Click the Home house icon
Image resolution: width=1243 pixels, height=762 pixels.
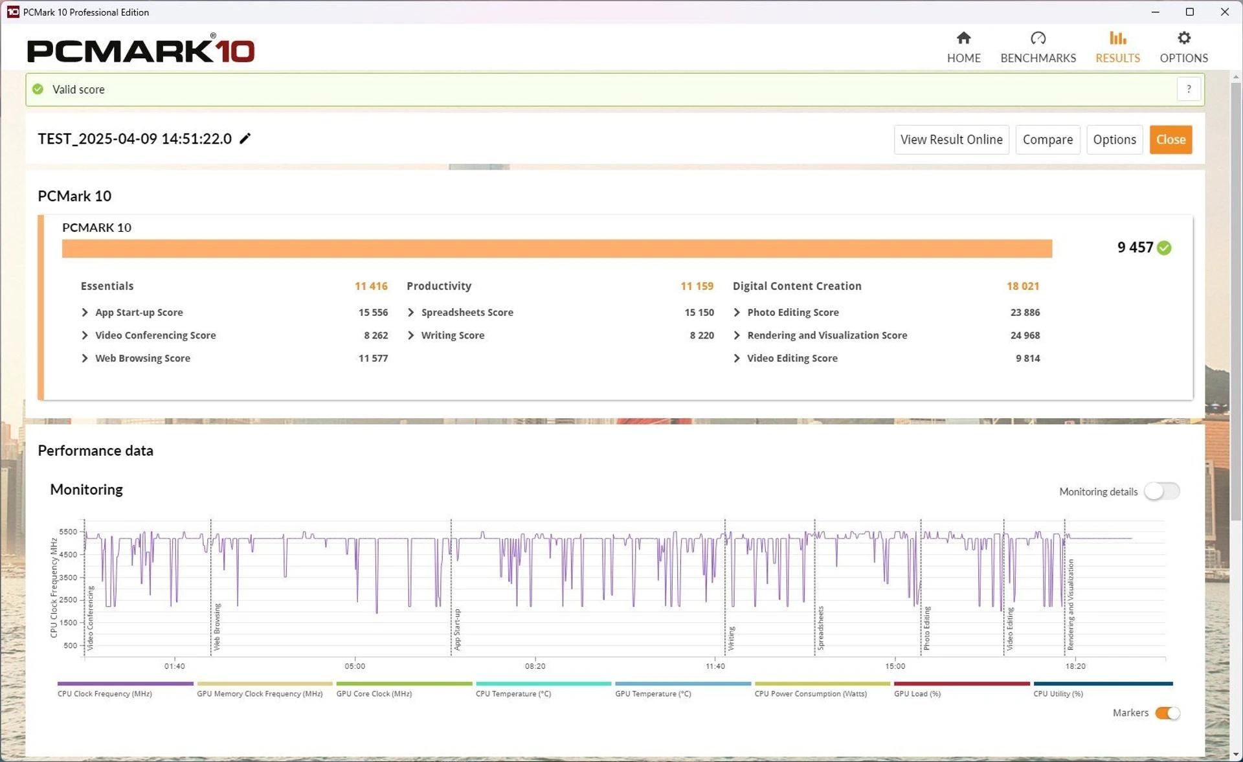pyautogui.click(x=963, y=38)
